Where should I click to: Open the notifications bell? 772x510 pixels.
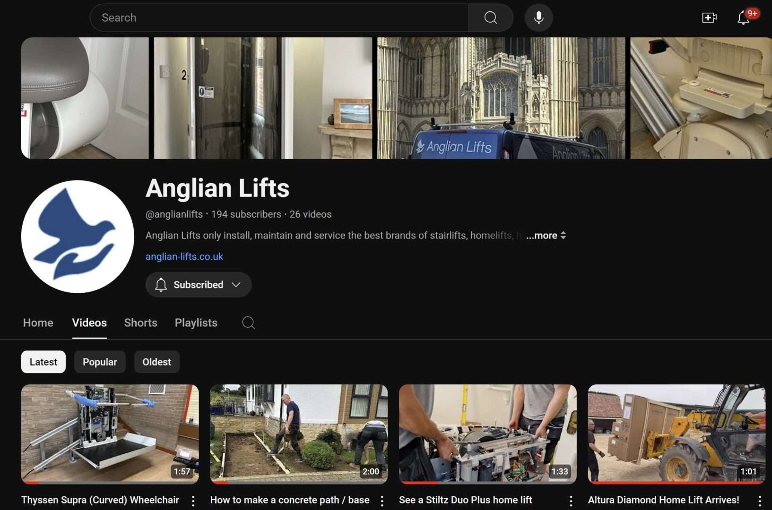point(744,17)
